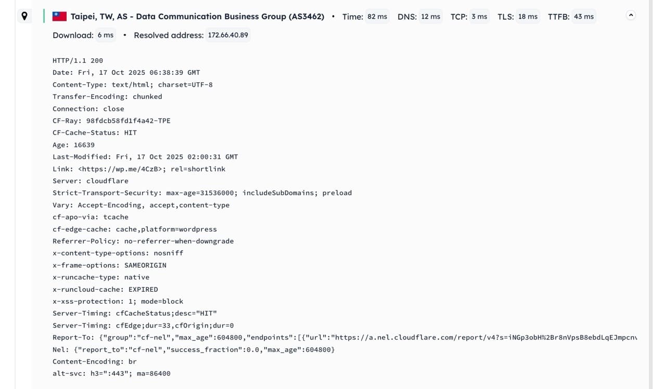Click the x-runcloud-cache: EXPIRED line
The height and width of the screenshot is (389, 666).
(105, 289)
